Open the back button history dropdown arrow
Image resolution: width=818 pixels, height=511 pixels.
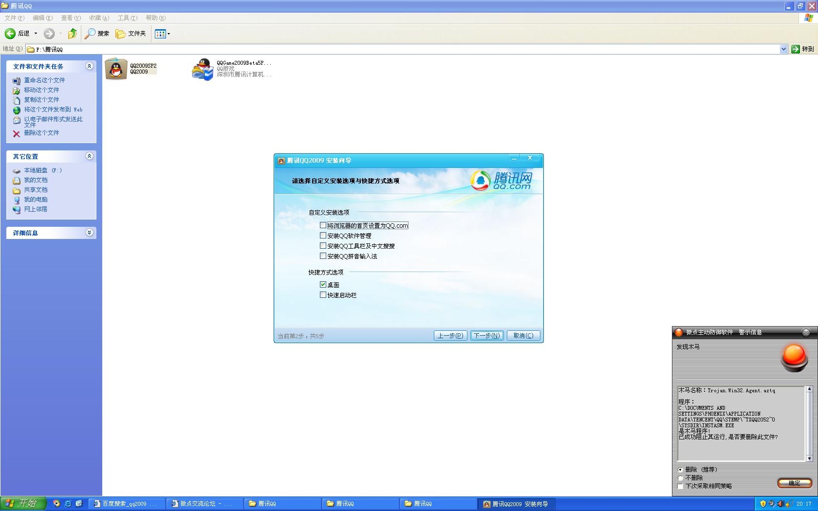point(36,34)
